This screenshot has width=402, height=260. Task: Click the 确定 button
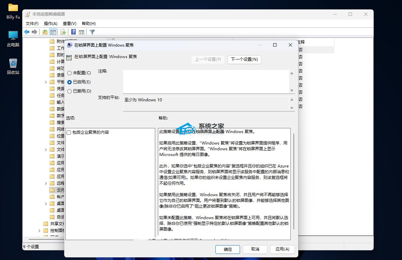tap(228, 249)
